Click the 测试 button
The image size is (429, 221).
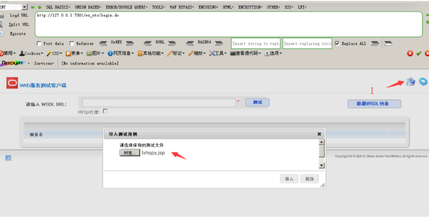click(257, 102)
